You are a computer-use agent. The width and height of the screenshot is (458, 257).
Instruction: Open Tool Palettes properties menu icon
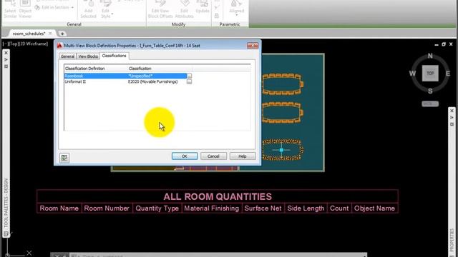pos(6,66)
